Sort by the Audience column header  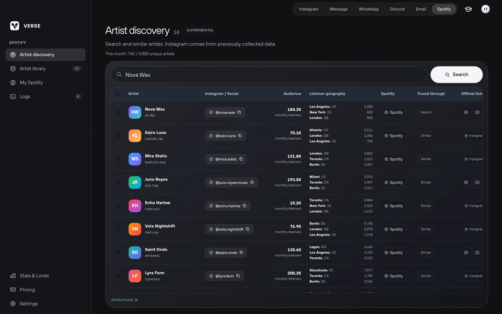(x=292, y=94)
